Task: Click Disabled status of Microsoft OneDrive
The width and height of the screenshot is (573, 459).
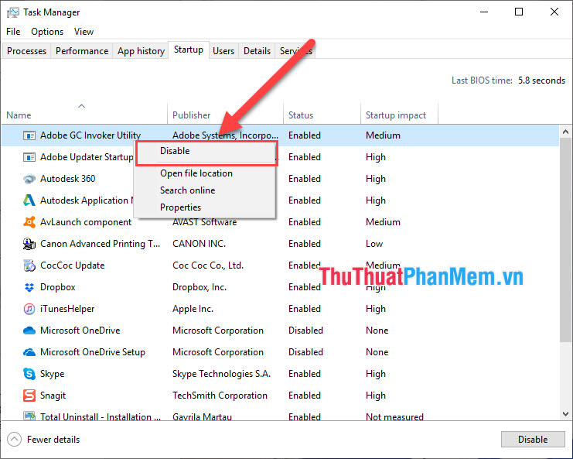Action: click(306, 331)
